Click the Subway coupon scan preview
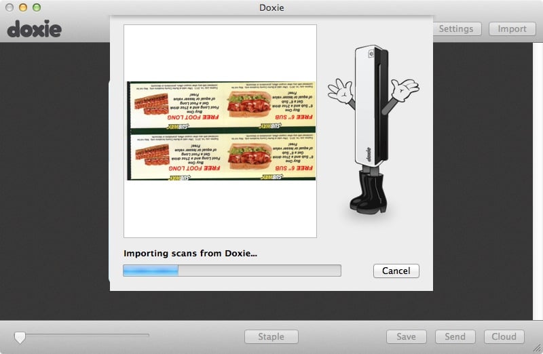Viewport: 543px width, 354px height. pos(221,131)
